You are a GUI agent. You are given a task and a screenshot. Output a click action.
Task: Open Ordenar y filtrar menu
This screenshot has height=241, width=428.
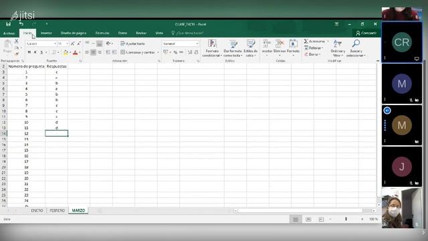[338, 48]
